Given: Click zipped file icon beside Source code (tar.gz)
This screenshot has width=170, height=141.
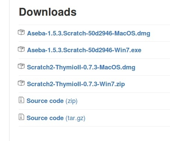Looking at the screenshot, I should coord(21,117).
